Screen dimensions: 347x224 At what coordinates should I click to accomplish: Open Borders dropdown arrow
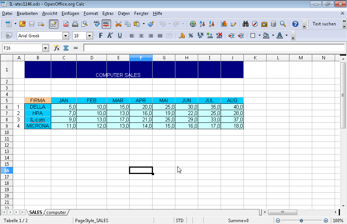click(260, 35)
